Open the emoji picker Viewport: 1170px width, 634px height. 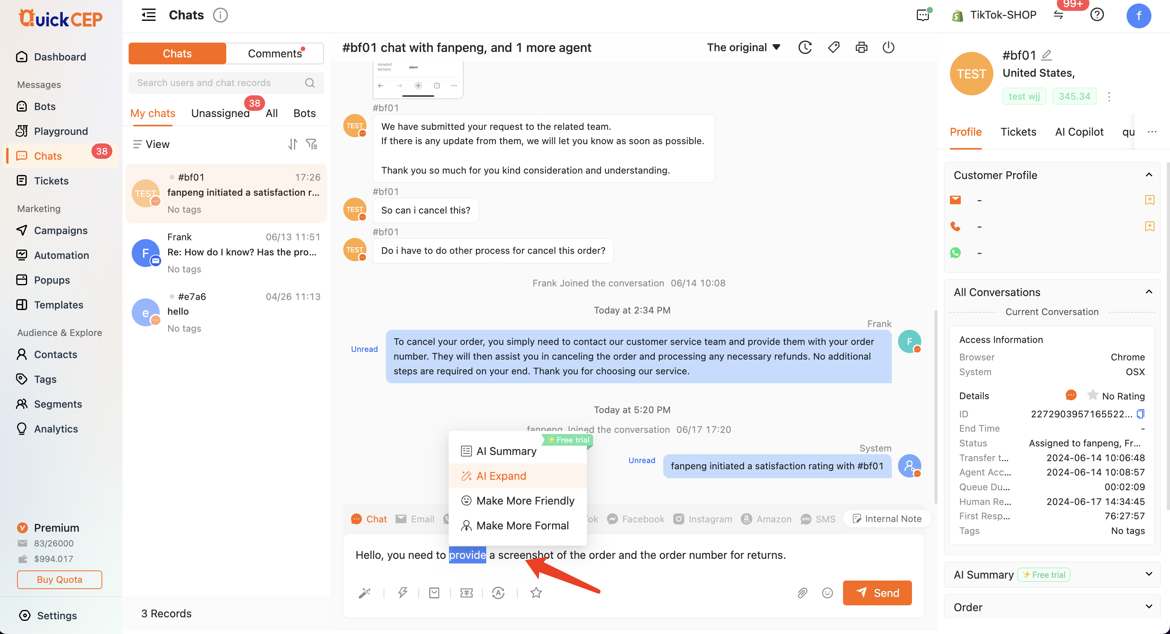pos(827,593)
